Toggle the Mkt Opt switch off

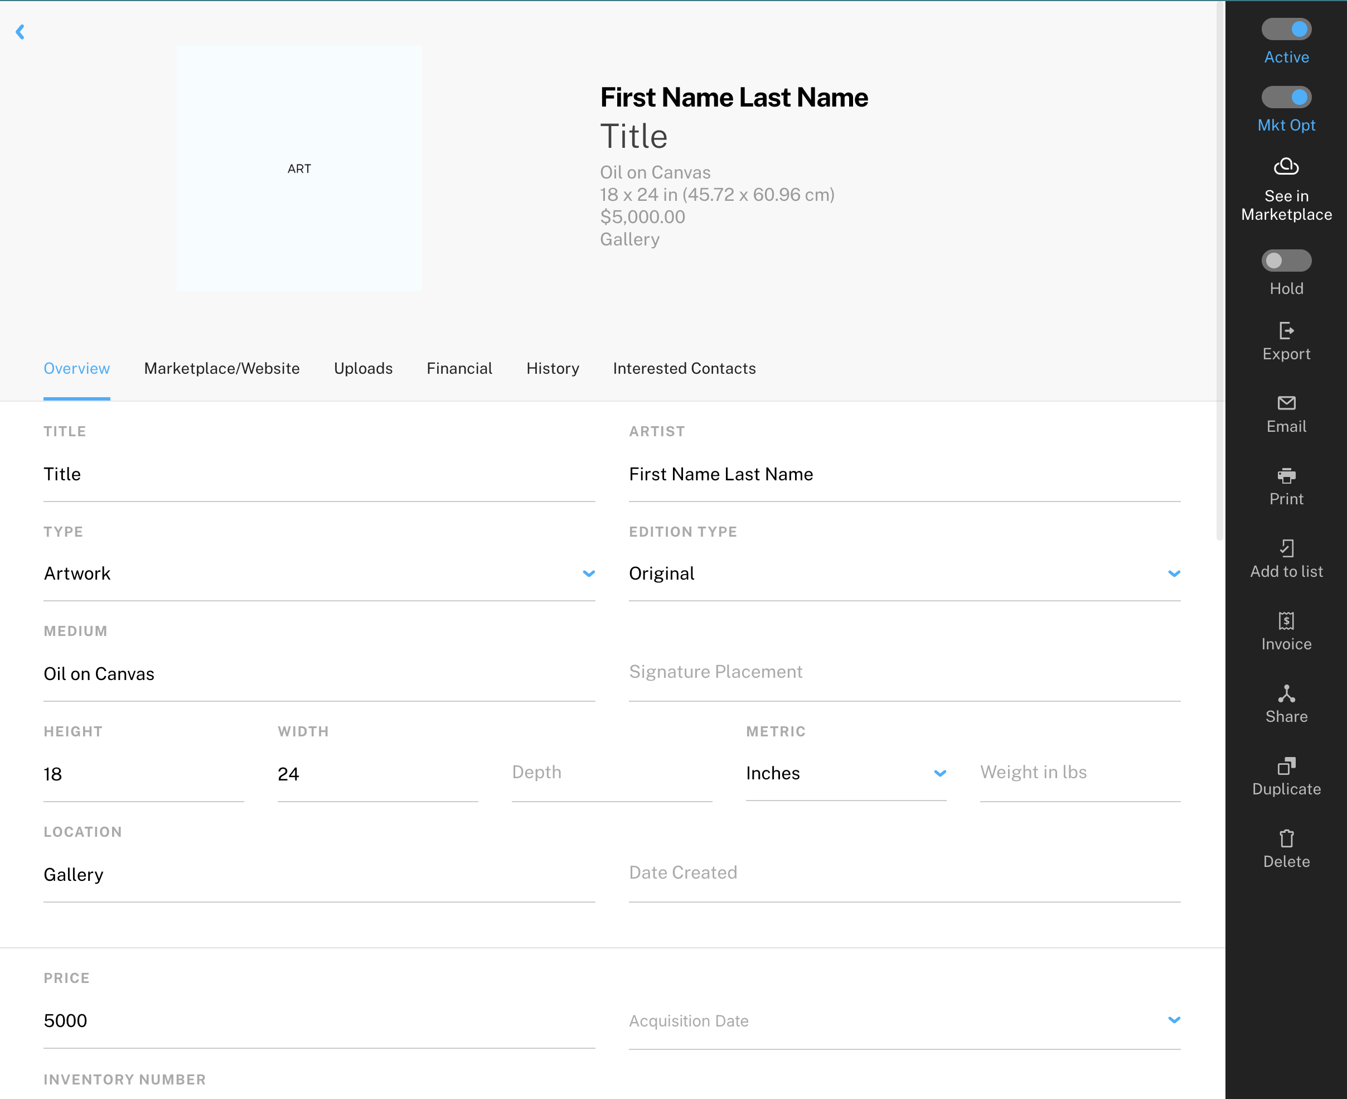tap(1287, 98)
